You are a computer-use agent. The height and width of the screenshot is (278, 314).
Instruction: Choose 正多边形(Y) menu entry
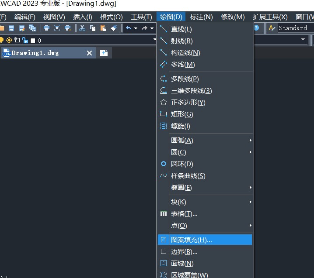point(205,102)
